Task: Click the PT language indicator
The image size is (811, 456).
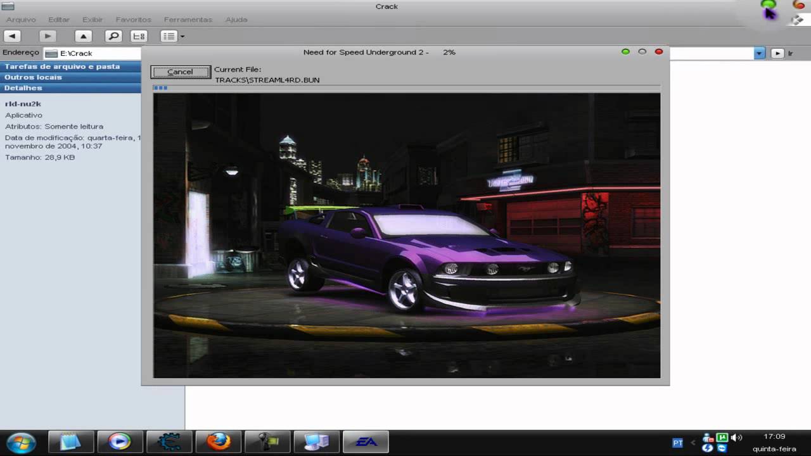Action: [677, 443]
